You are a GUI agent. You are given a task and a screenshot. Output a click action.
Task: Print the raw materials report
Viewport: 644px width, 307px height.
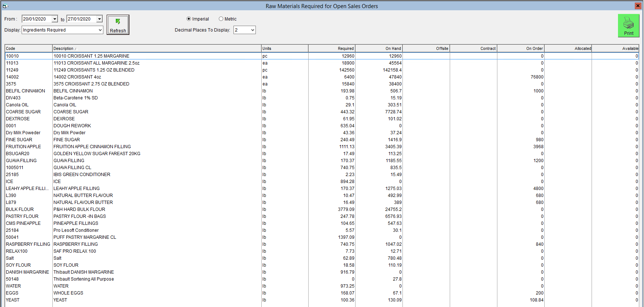pos(629,26)
